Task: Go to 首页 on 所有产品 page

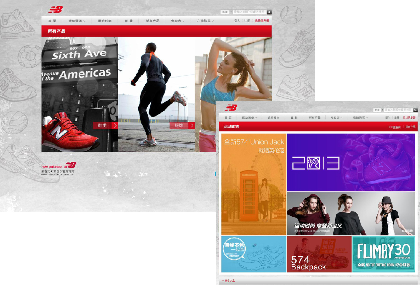Action: click(52, 21)
